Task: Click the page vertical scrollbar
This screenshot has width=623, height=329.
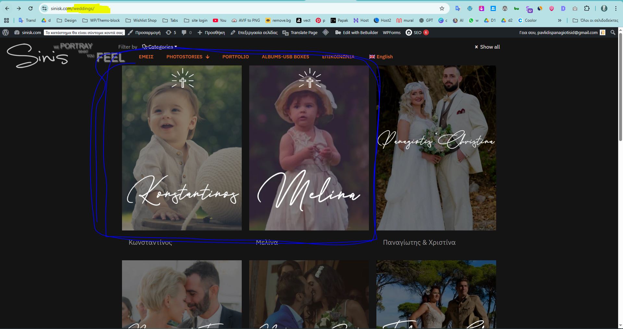Action: [620, 97]
